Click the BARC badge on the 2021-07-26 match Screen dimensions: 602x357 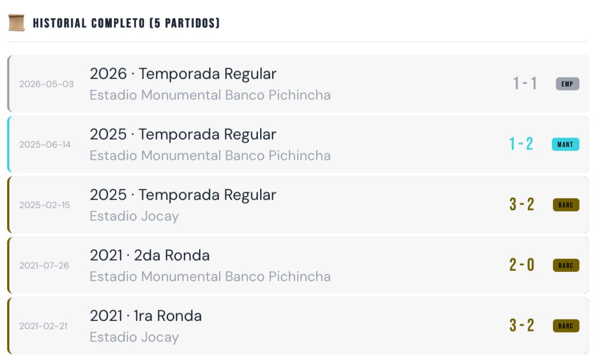click(566, 265)
